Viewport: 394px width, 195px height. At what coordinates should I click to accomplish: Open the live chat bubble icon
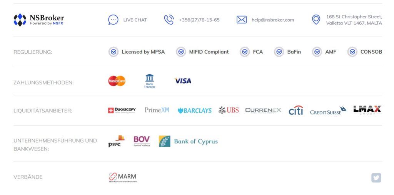tap(113, 20)
